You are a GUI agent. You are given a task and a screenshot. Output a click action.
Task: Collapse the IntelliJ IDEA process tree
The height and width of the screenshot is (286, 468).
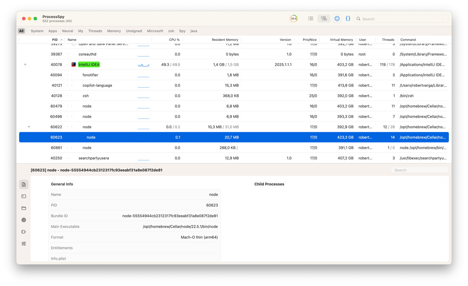(25, 65)
